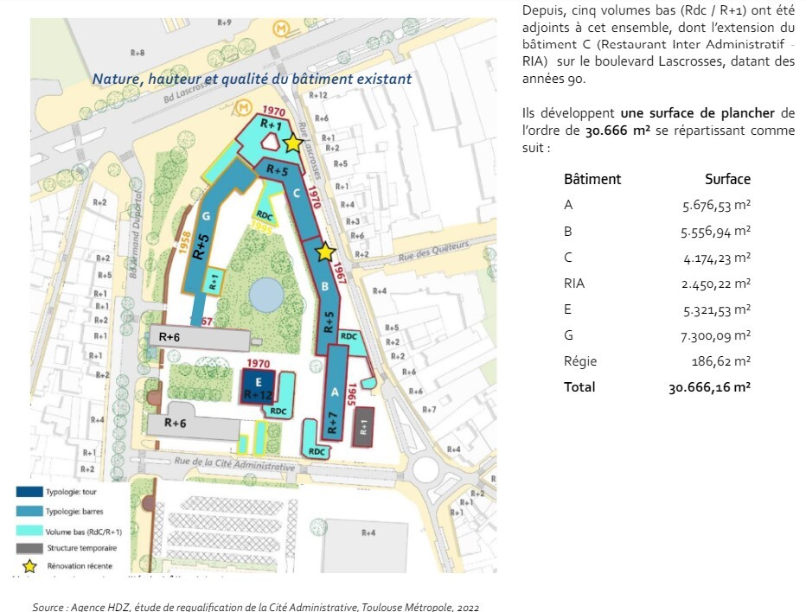Click the grey temporary structure R+1 block
Screen dimensions: 806x612
tap(362, 426)
